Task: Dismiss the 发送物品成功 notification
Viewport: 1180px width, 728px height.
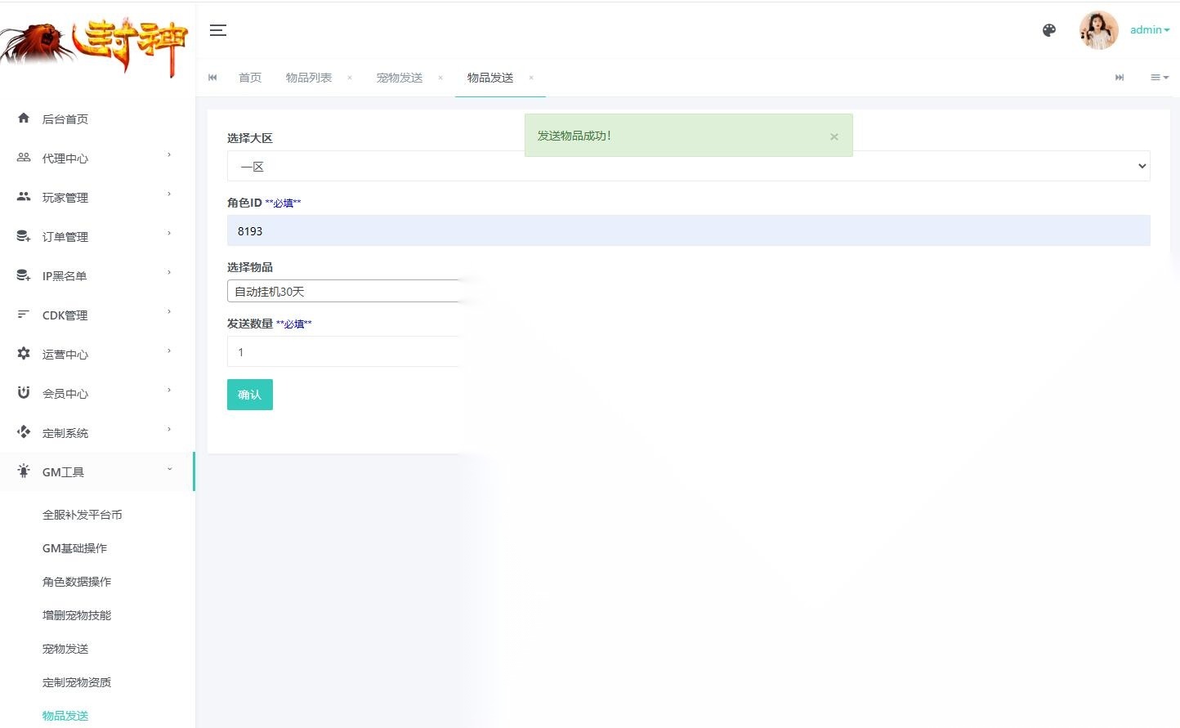Action: pos(834,136)
